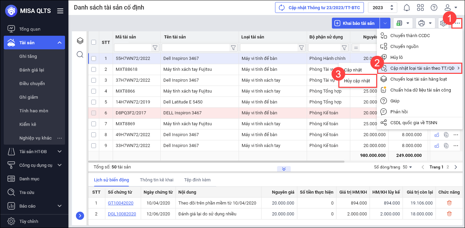The image size is (465, 228).
Task: Delete voucher GT10042020 with trash icon
Action: [449, 203]
